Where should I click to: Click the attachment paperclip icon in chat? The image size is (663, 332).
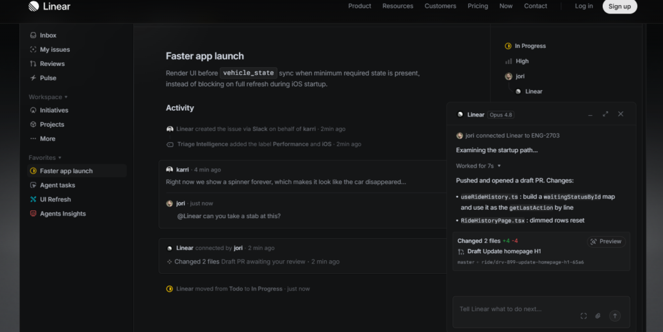598,316
